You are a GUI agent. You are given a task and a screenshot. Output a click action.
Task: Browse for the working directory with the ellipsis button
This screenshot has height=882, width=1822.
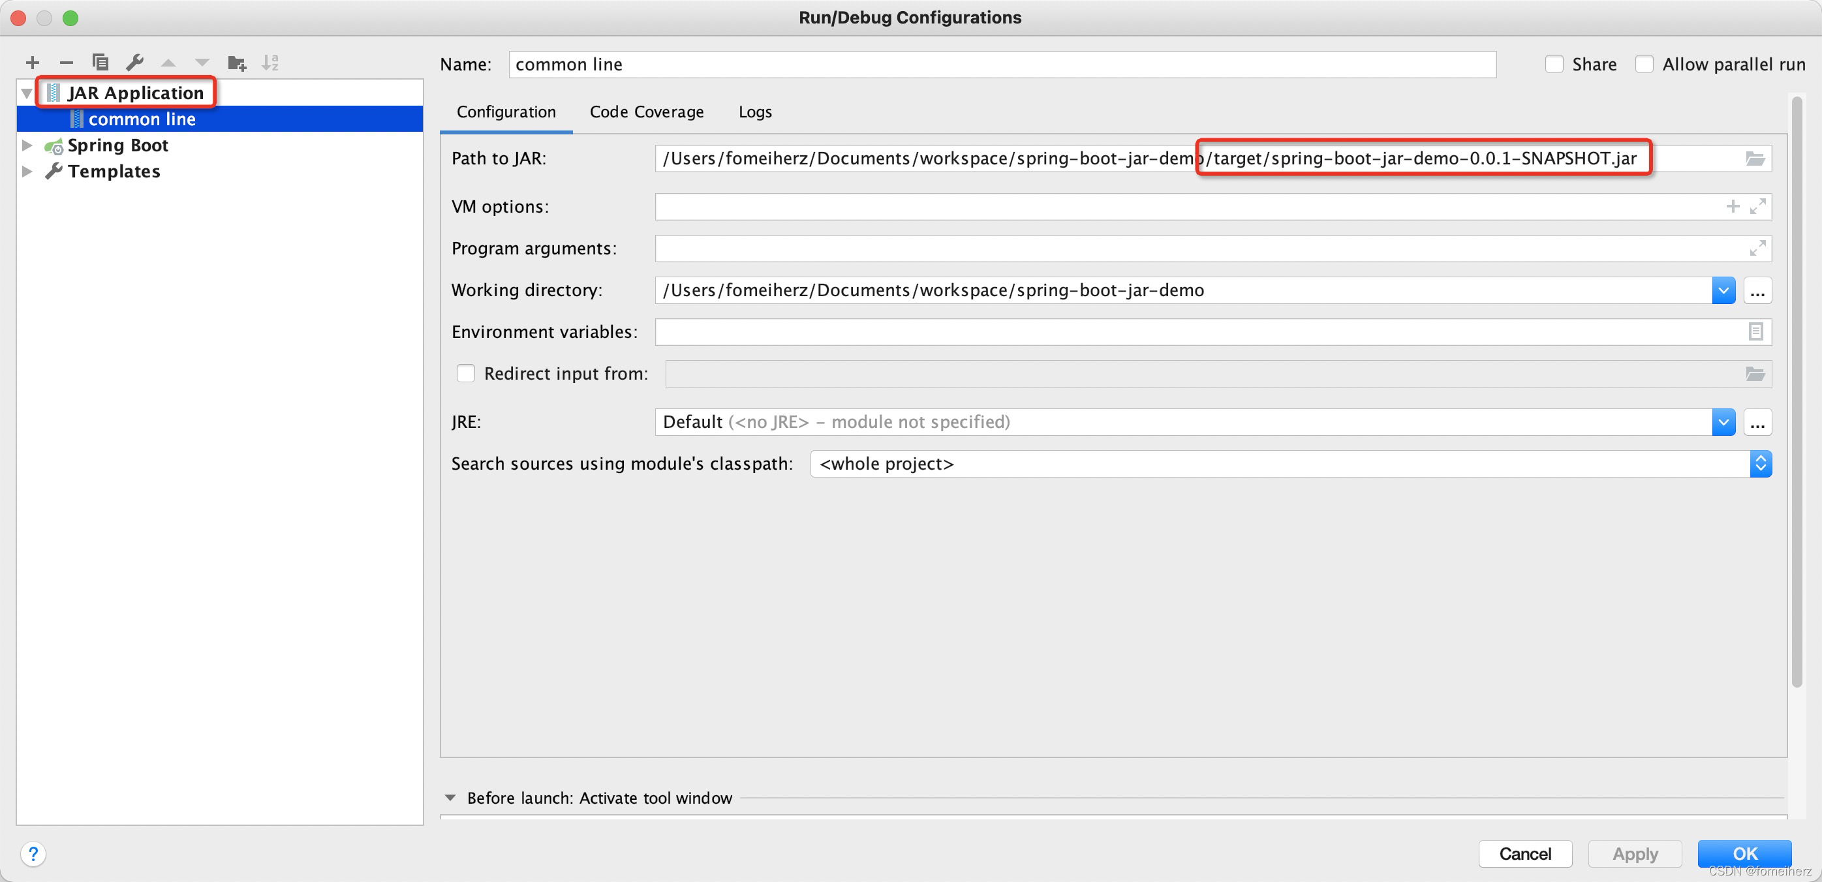tap(1757, 291)
